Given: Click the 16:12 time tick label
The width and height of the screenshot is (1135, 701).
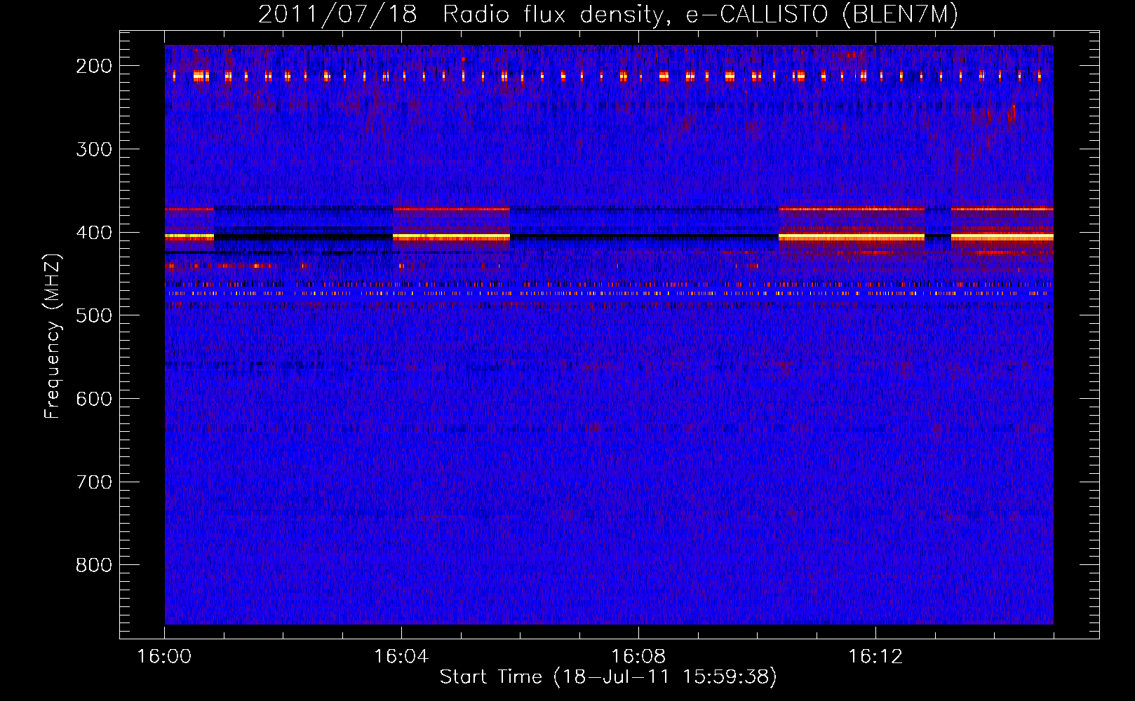Looking at the screenshot, I should (875, 657).
